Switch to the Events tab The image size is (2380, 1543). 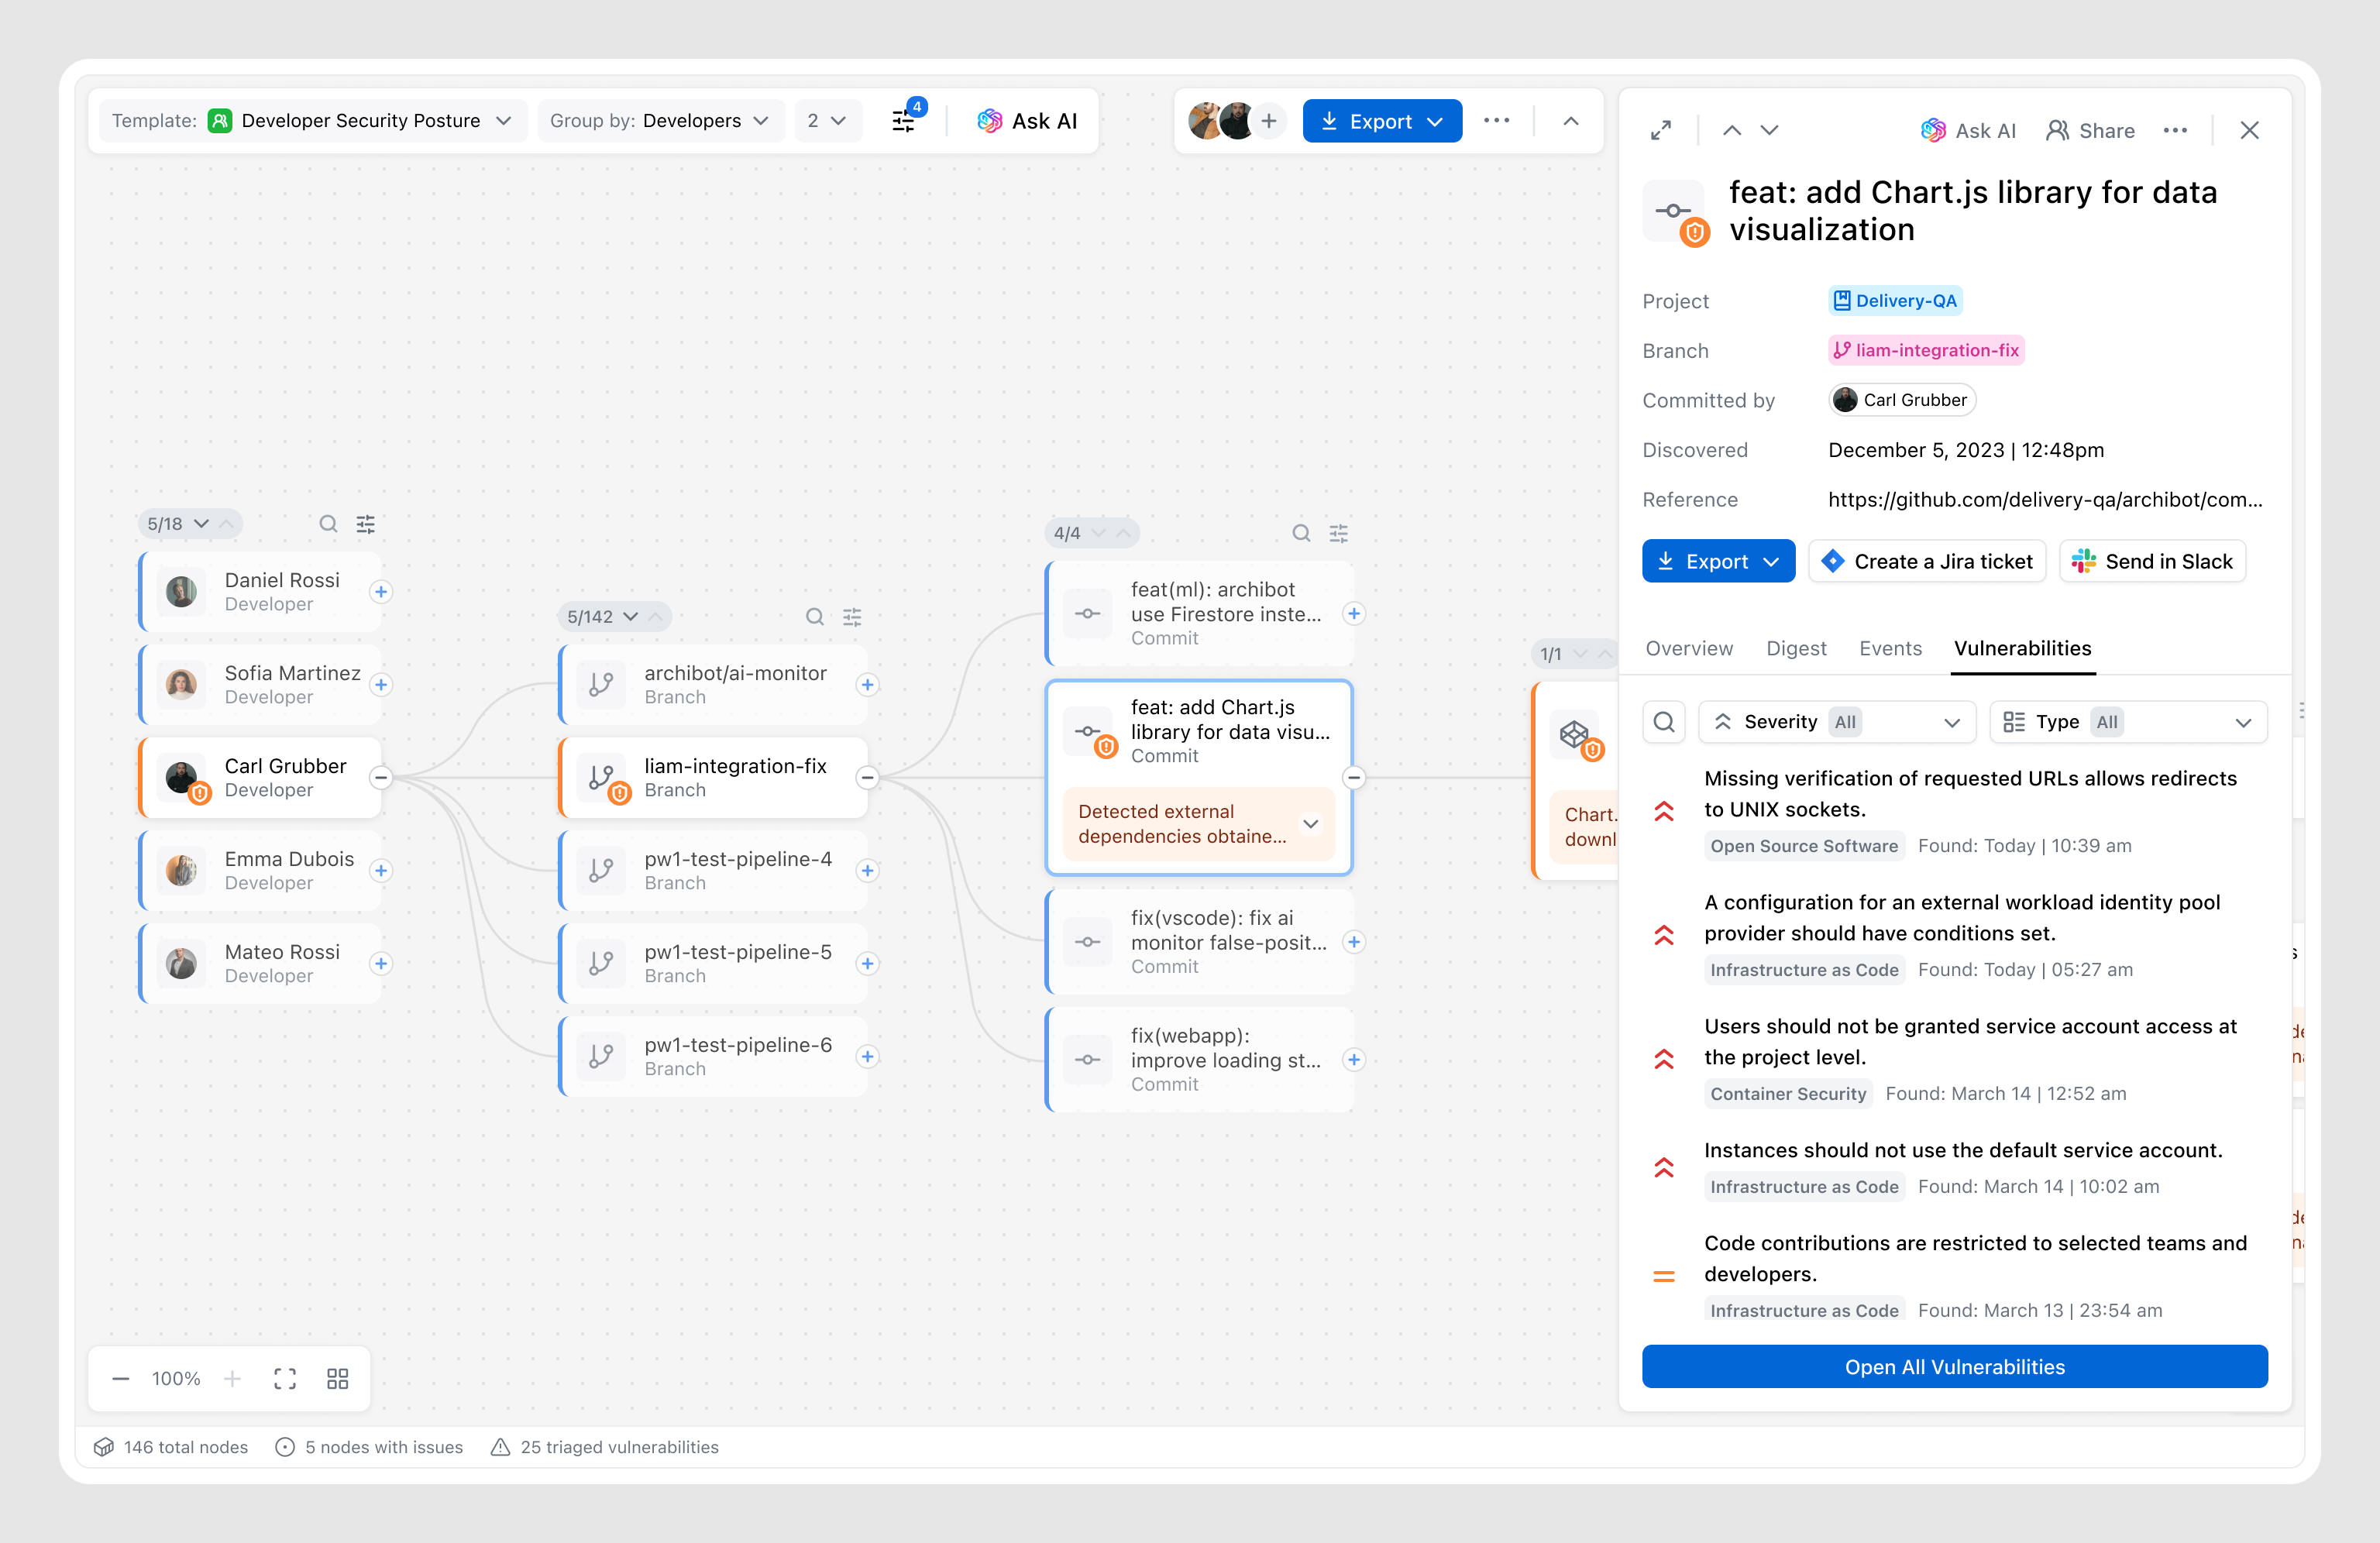point(1890,648)
